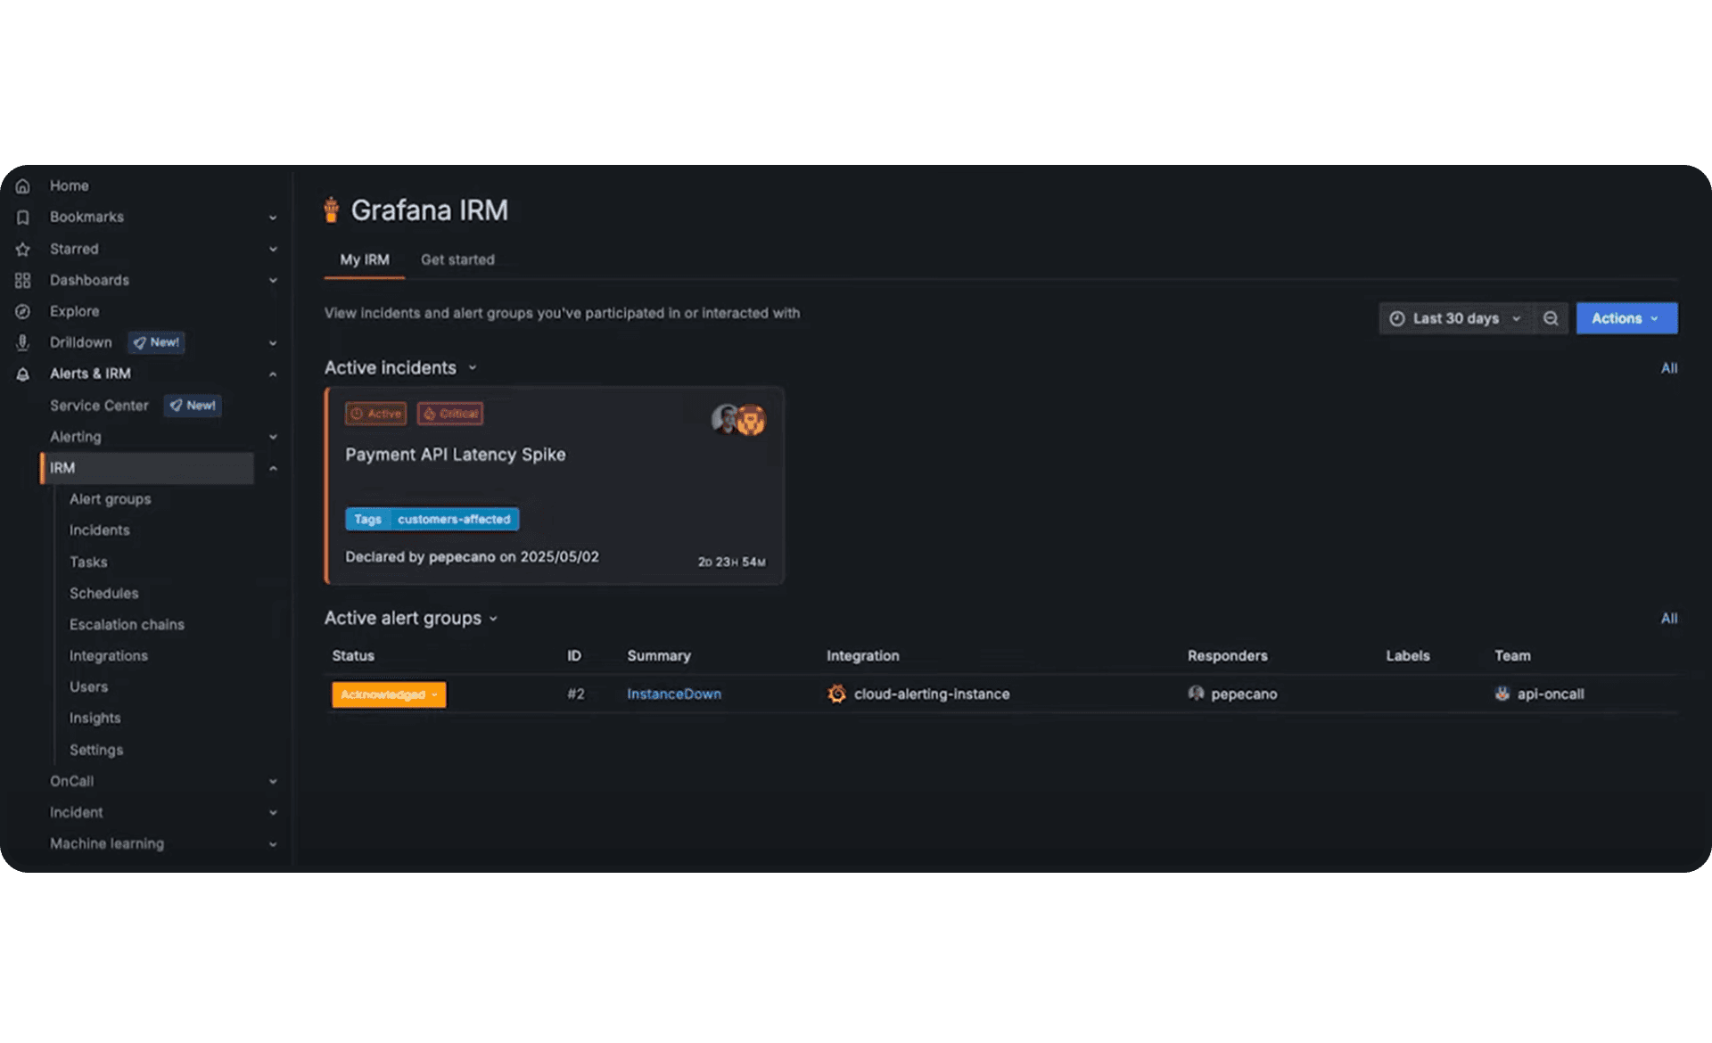Image resolution: width=1712 pixels, height=1043 pixels.
Task: Open the Payment API Latency Spike incident card
Action: 456,456
